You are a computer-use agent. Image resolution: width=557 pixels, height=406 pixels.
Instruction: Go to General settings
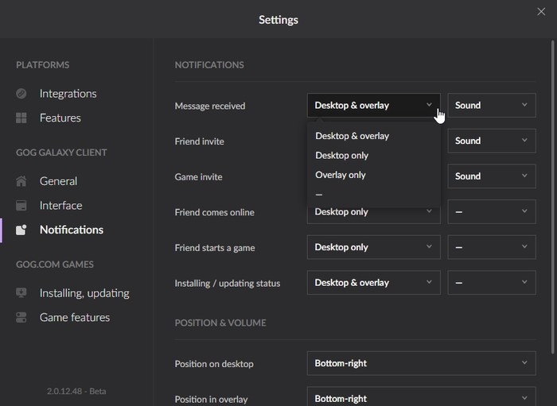[58, 181]
